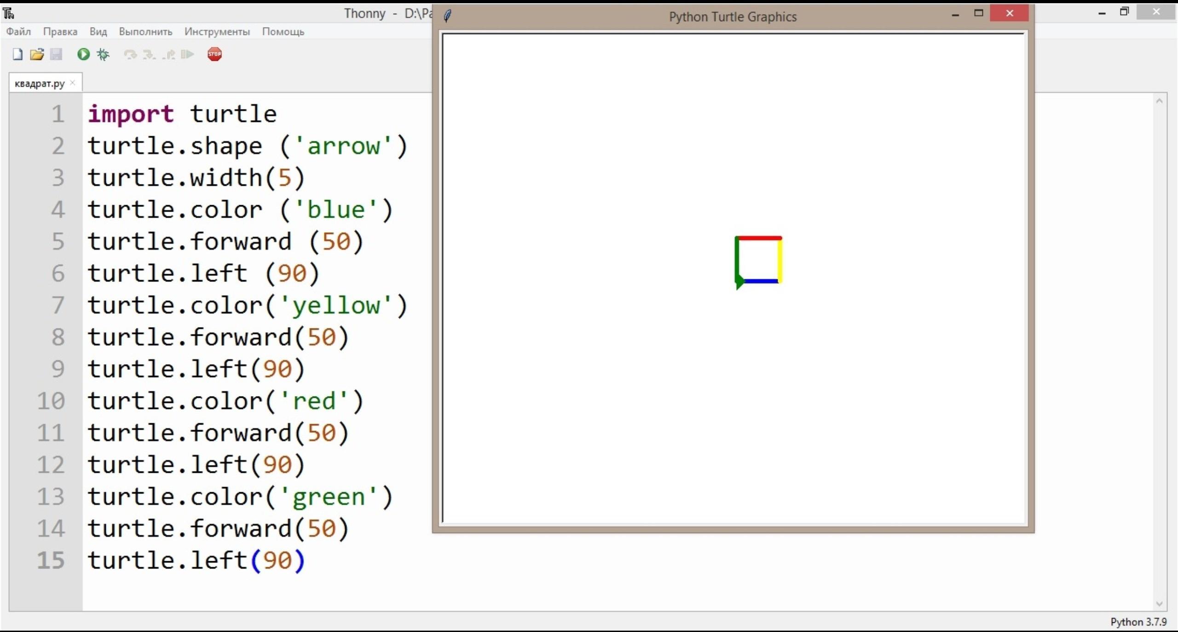
Task: Open the Правка menu
Action: 60,32
